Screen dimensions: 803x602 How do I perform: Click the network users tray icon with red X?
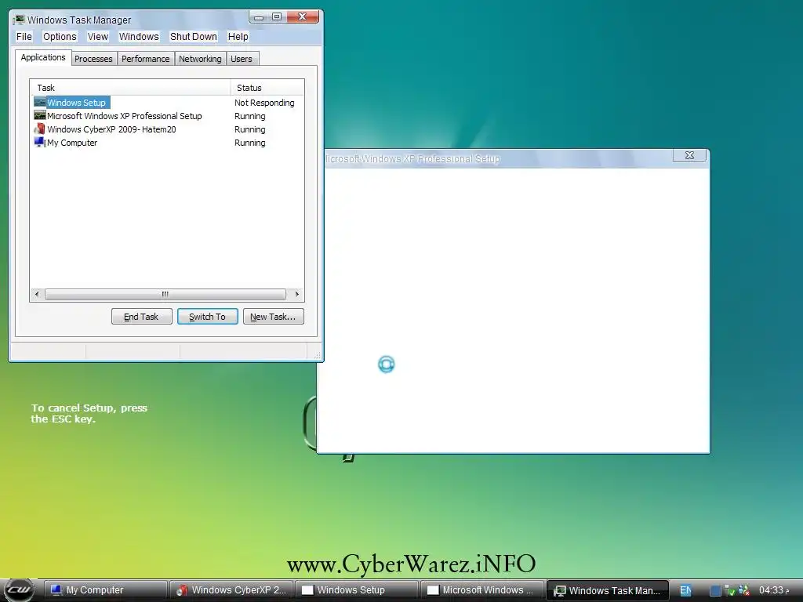[743, 591]
